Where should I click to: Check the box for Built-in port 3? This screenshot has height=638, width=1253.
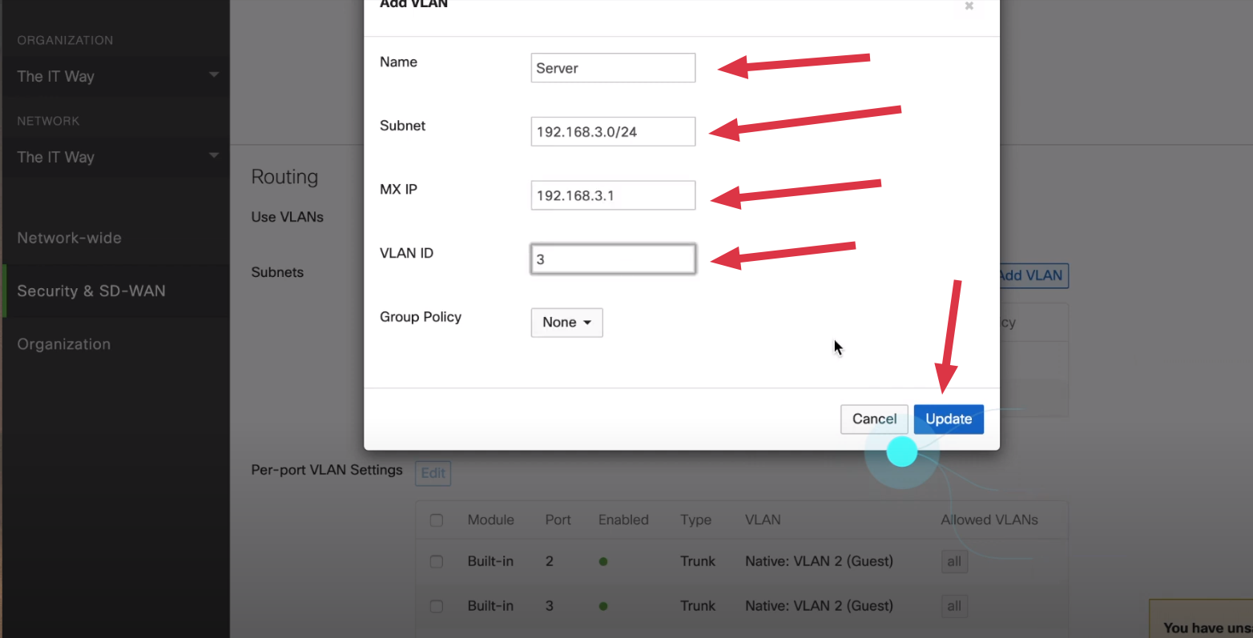(437, 607)
